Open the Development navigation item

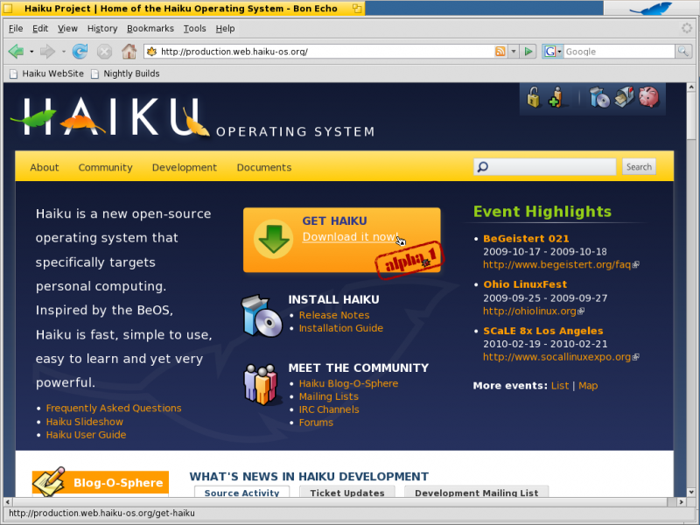tap(185, 167)
